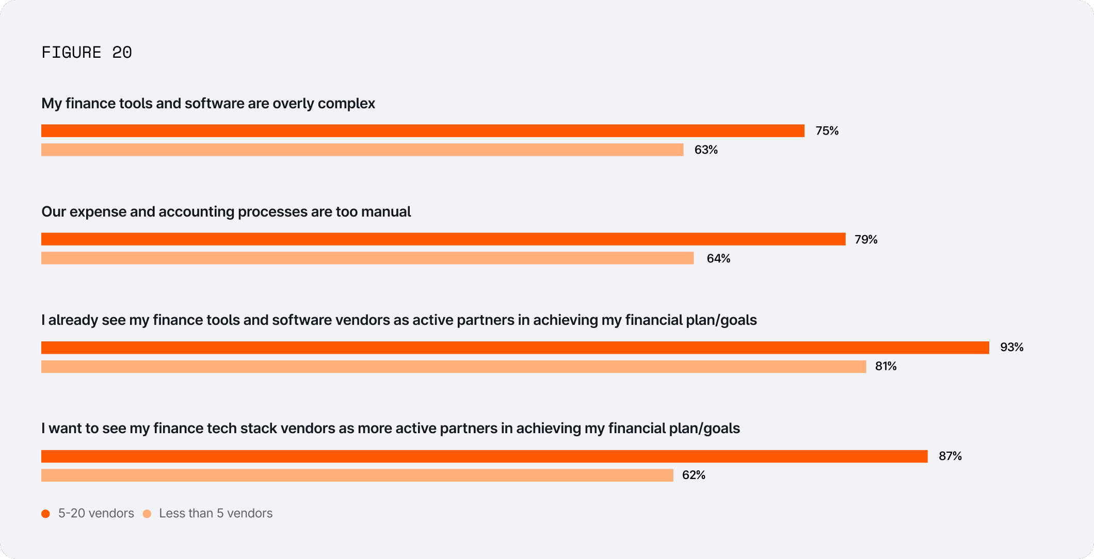Click the 93% value label
The width and height of the screenshot is (1094, 559).
click(x=1011, y=348)
